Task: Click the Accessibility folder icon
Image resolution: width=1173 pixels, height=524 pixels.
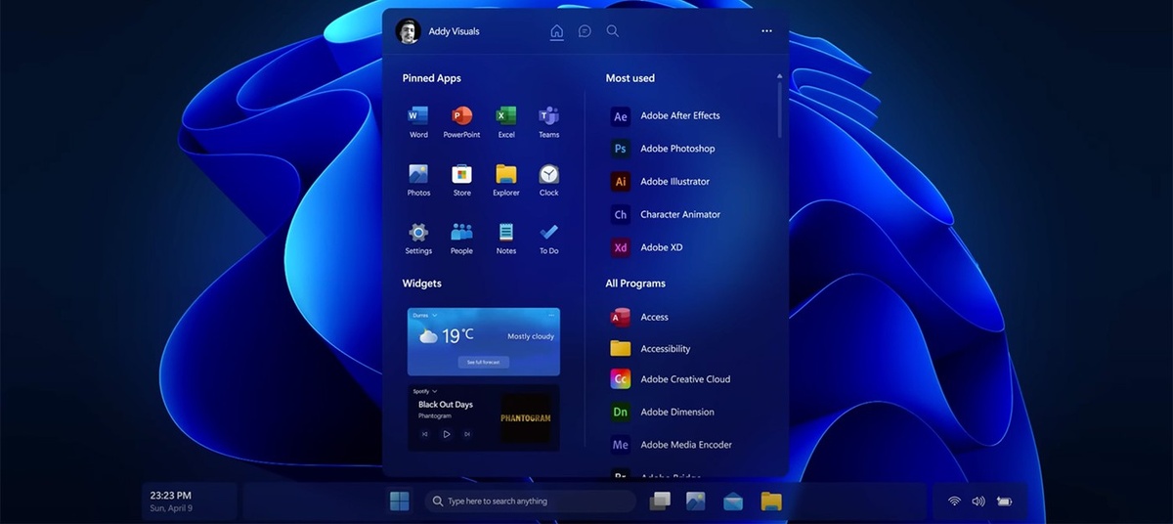Action: 621,348
